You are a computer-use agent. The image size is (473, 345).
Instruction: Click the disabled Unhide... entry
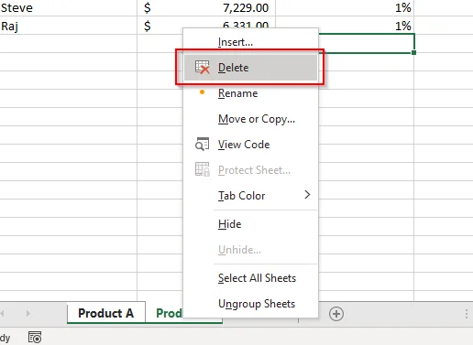[x=250, y=250]
